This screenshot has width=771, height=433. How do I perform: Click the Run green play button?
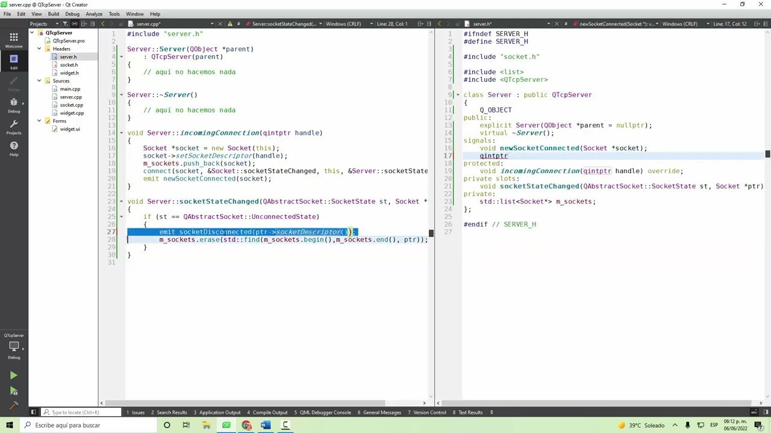coord(13,375)
